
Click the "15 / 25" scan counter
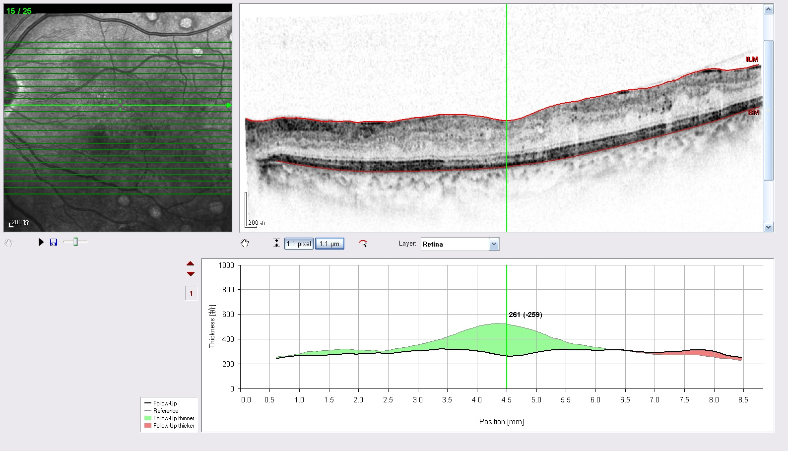(x=19, y=11)
